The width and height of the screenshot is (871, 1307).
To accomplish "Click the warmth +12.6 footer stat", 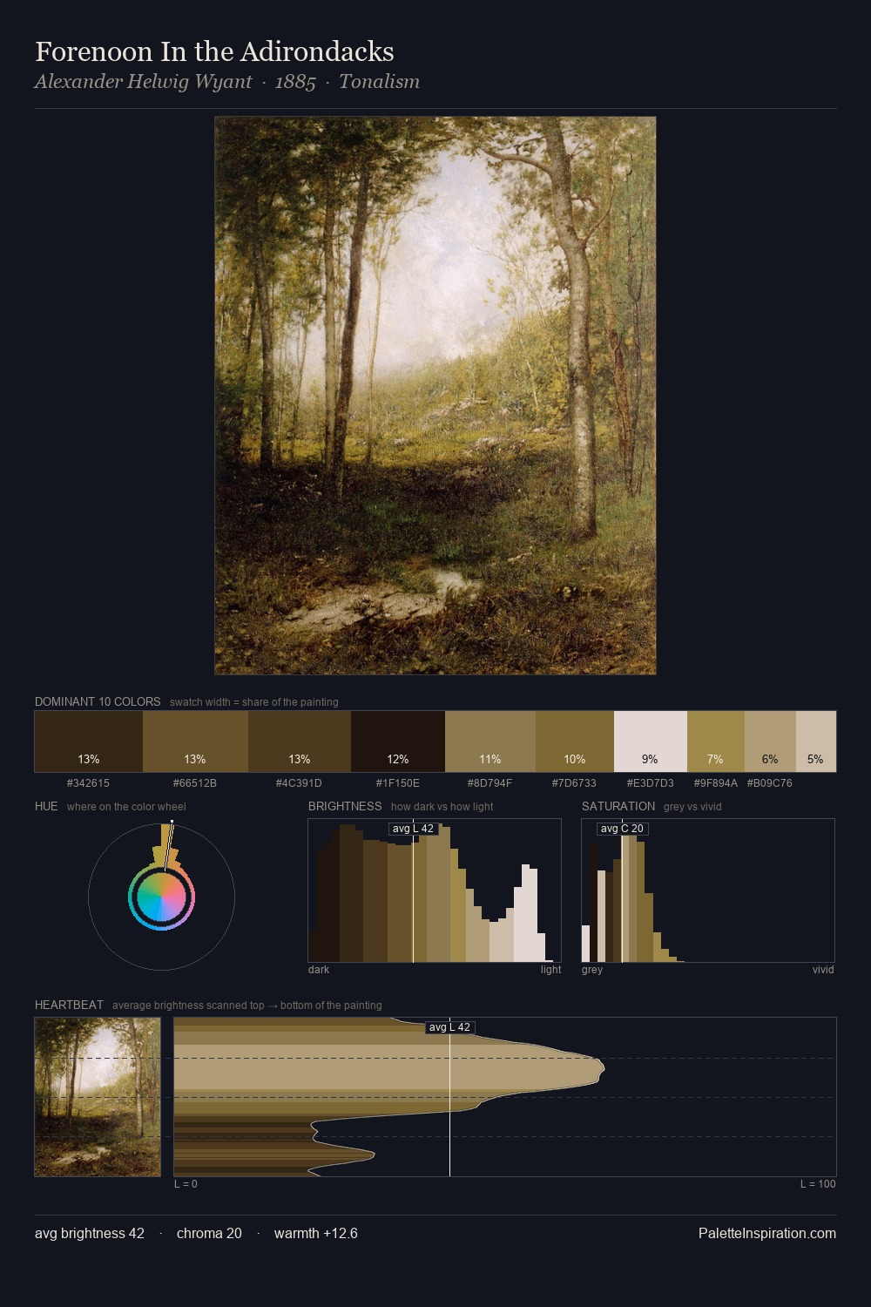I will [316, 1233].
